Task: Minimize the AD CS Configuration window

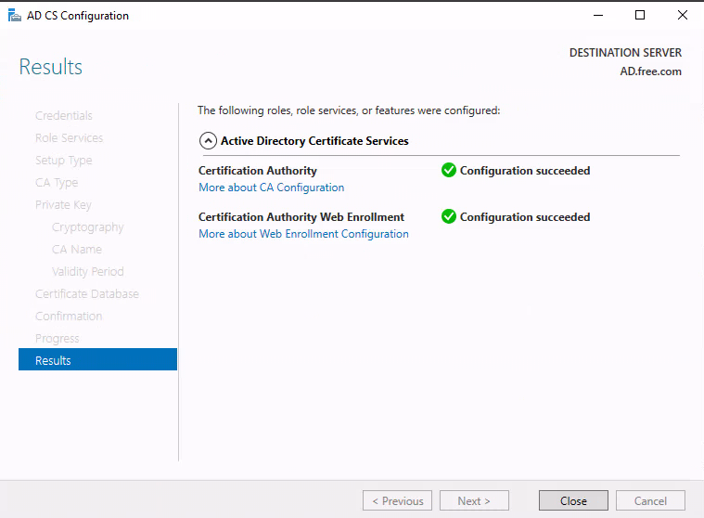Action: [598, 15]
